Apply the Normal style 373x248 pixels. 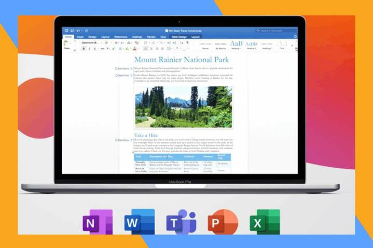click(205, 46)
